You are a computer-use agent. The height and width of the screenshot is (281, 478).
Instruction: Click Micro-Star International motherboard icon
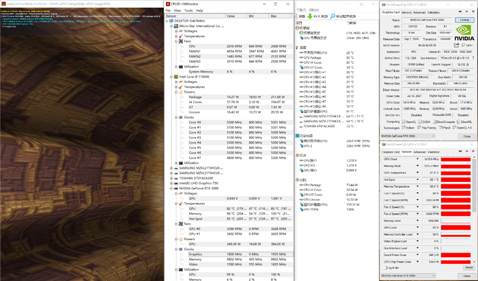pyautogui.click(x=176, y=26)
